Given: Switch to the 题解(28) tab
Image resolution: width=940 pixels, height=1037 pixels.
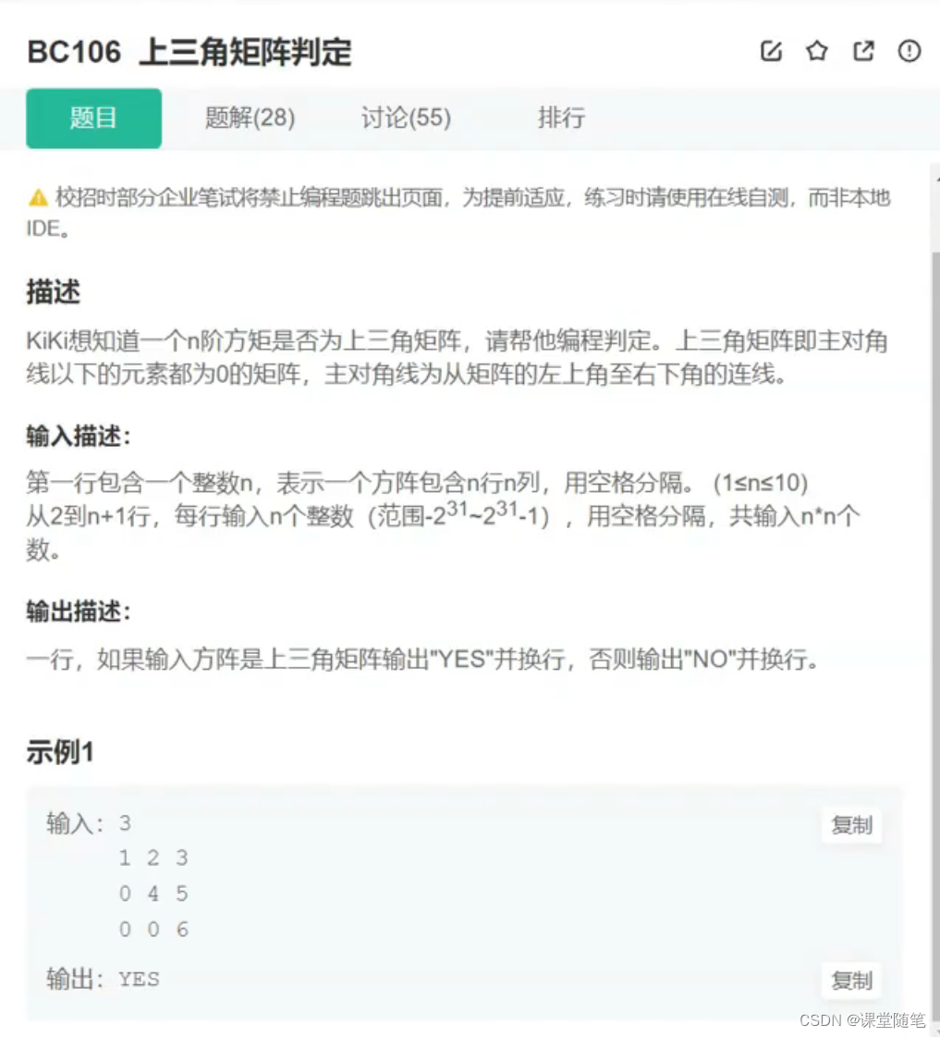Looking at the screenshot, I should pos(249,117).
